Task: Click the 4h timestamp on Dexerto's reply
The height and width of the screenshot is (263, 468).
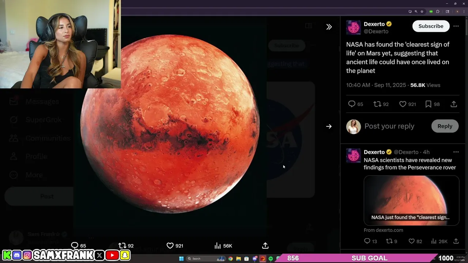Action: (426, 152)
